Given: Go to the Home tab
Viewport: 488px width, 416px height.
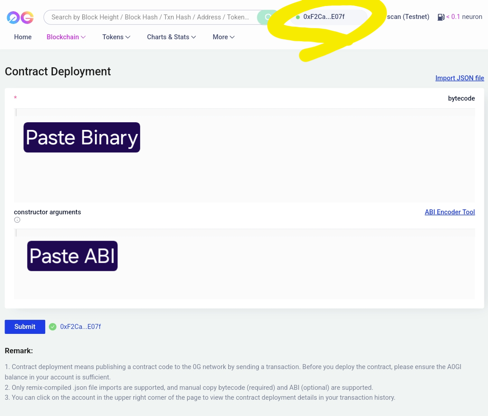Looking at the screenshot, I should [x=23, y=37].
